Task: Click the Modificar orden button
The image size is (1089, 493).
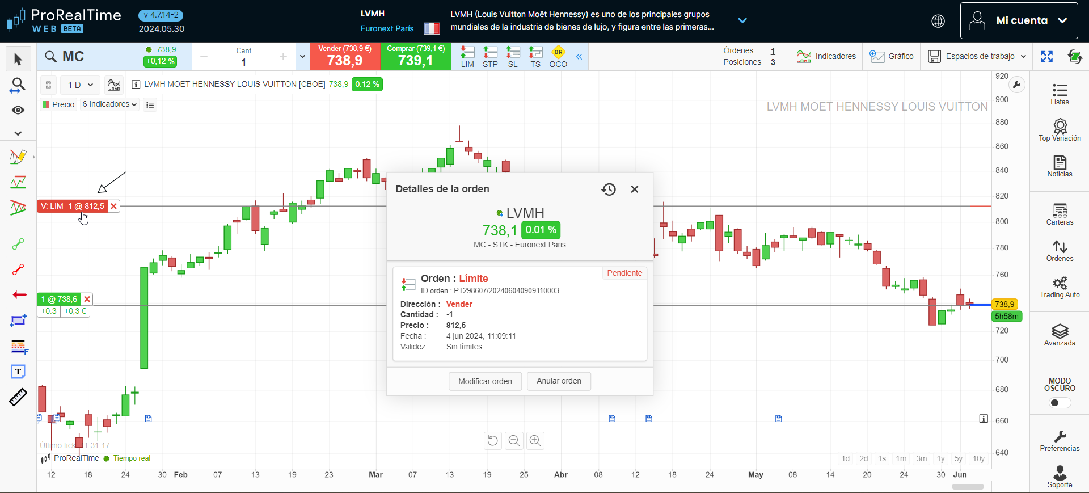Action: [485, 381]
